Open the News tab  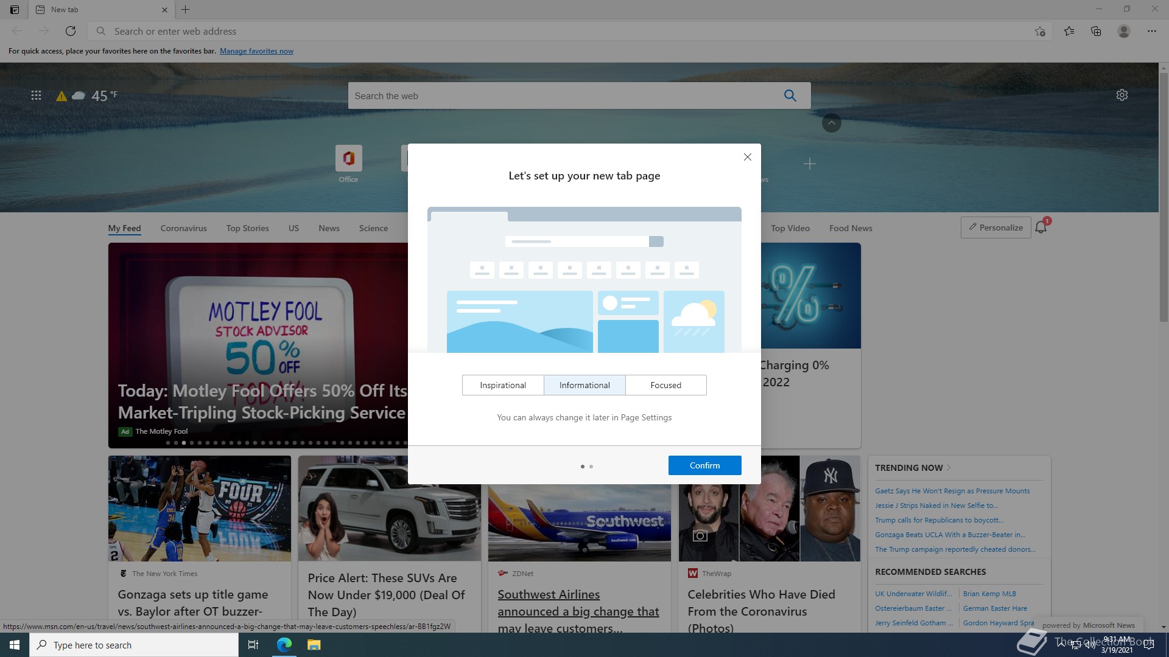329,228
